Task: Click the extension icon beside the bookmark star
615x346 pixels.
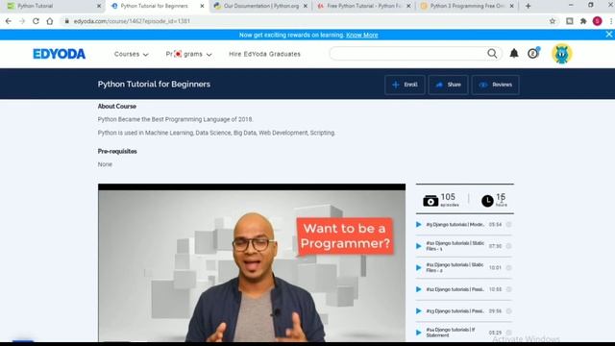Action: point(570,21)
